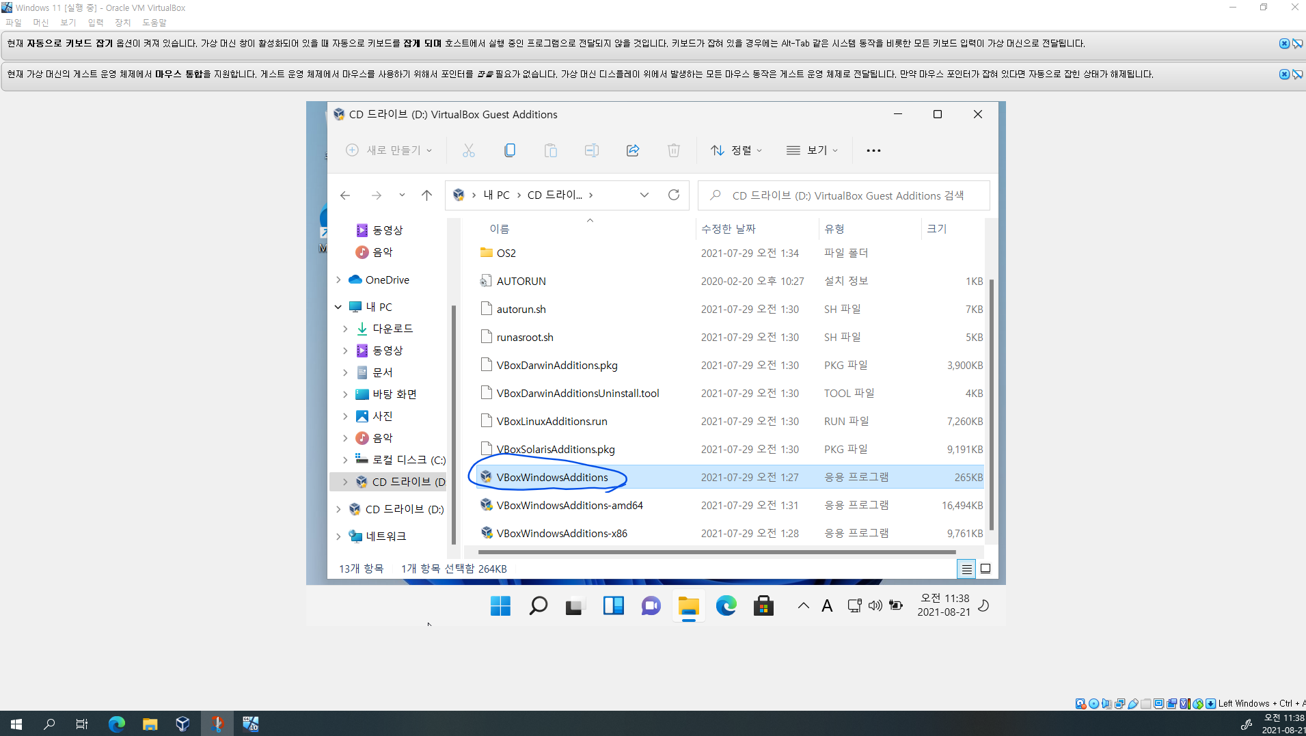1306x736 pixels.
Task: Dismiss the mouse integration notification
Action: tap(1284, 74)
